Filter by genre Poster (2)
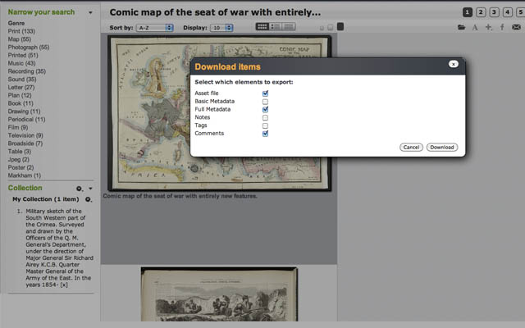The width and height of the screenshot is (525, 328). click(21, 167)
